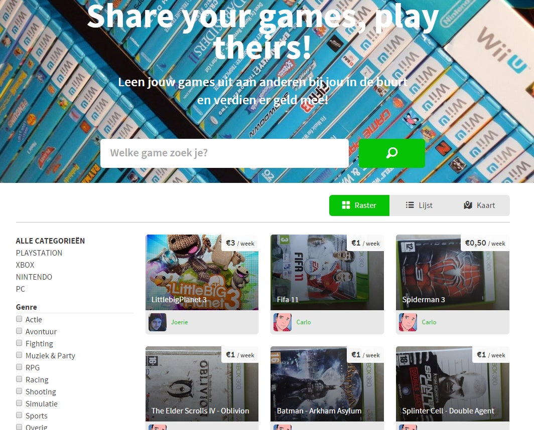
Task: Click Carlo's avatar under Spiderman 3
Action: [x=408, y=322]
